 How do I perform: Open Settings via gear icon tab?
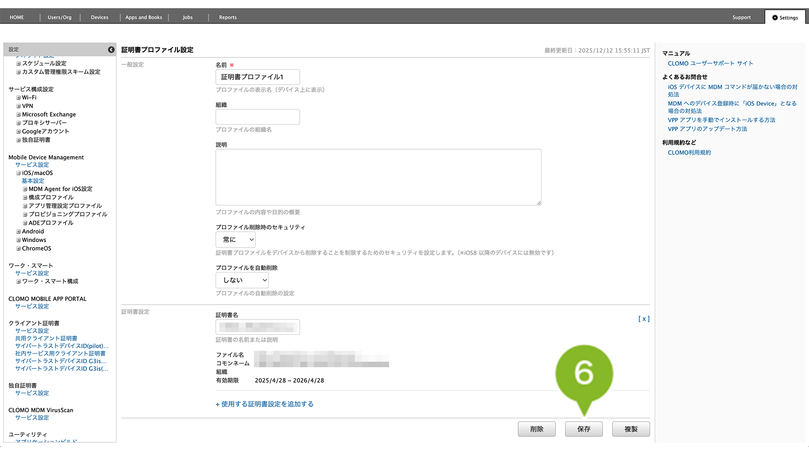[785, 18]
